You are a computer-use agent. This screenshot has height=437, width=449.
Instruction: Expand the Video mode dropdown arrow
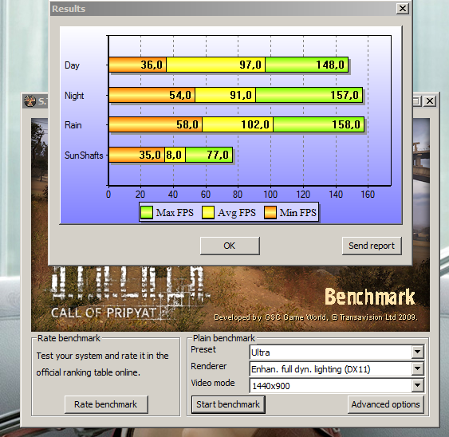point(418,385)
